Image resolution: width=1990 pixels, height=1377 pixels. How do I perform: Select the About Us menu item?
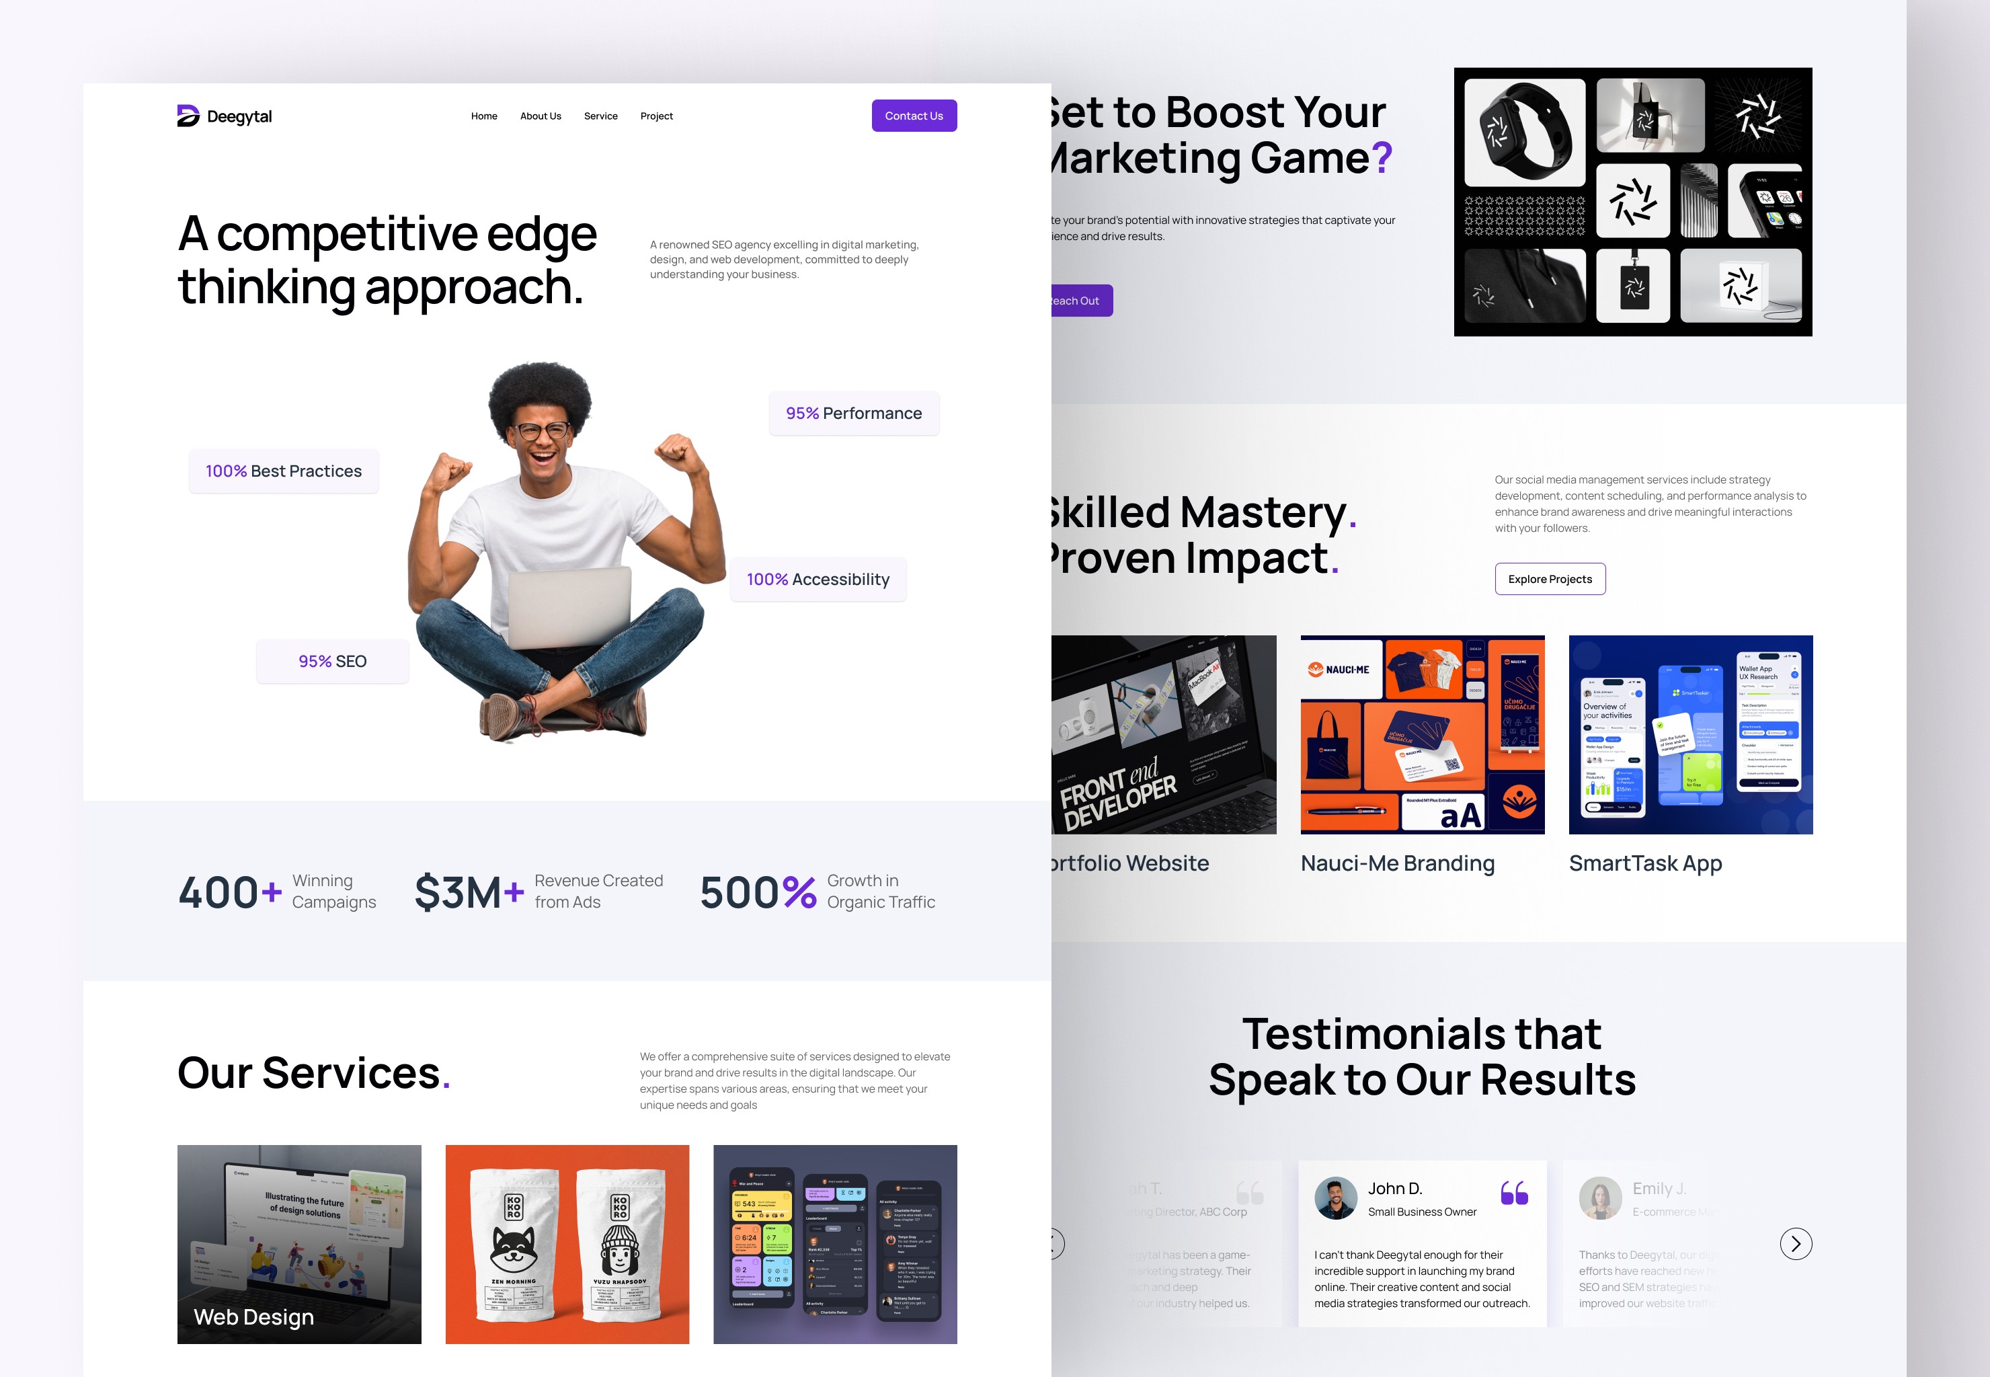click(539, 115)
